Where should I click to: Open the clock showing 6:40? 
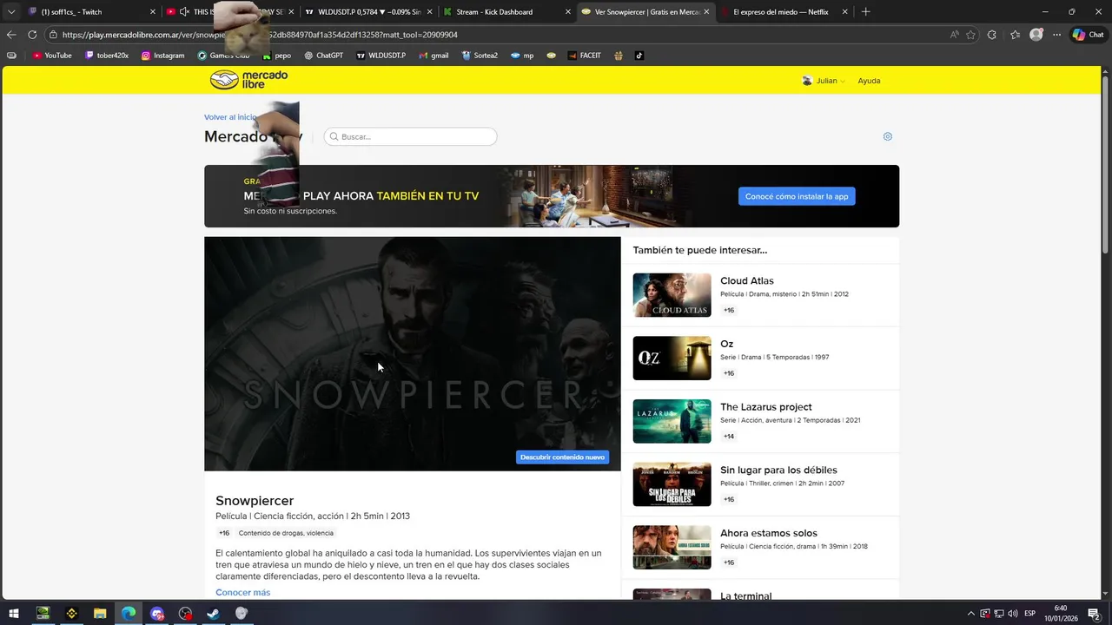point(1061,613)
